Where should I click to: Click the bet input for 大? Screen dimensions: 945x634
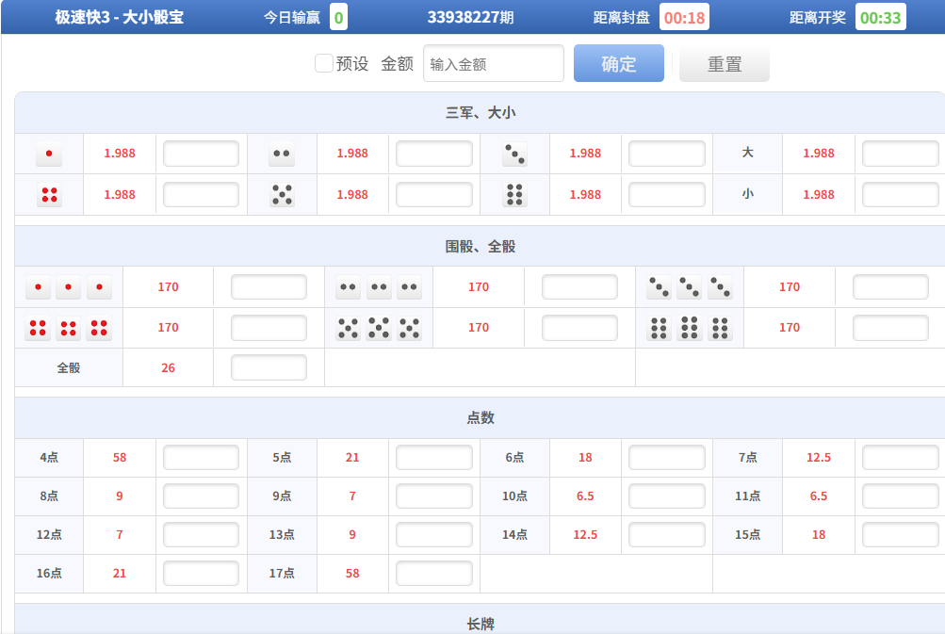click(x=900, y=154)
